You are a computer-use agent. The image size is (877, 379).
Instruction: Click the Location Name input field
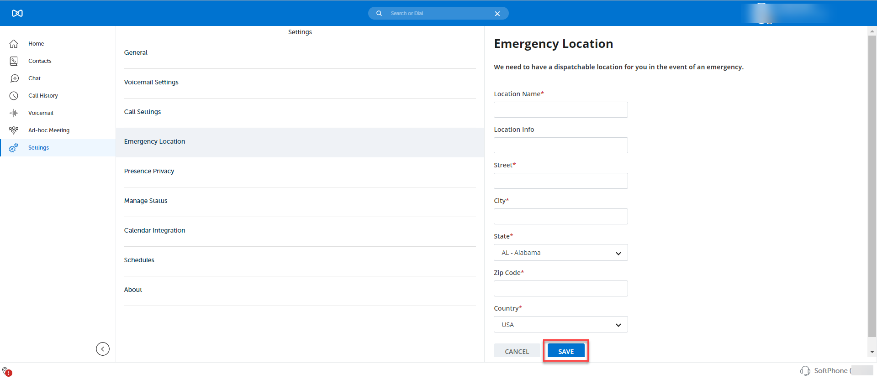pos(560,110)
